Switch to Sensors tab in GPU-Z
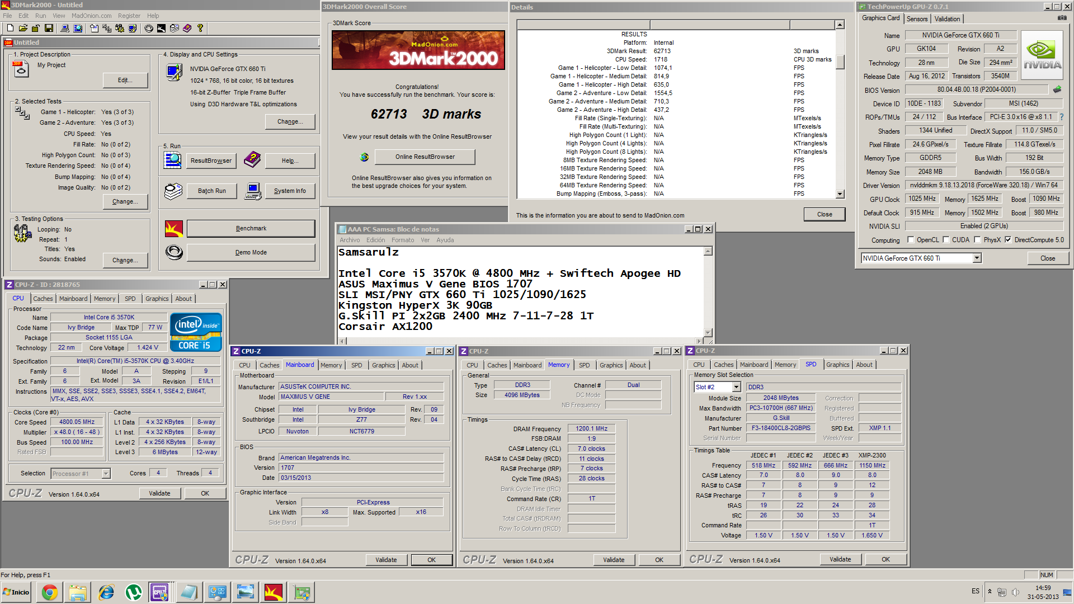This screenshot has height=604, width=1074. pos(917,19)
